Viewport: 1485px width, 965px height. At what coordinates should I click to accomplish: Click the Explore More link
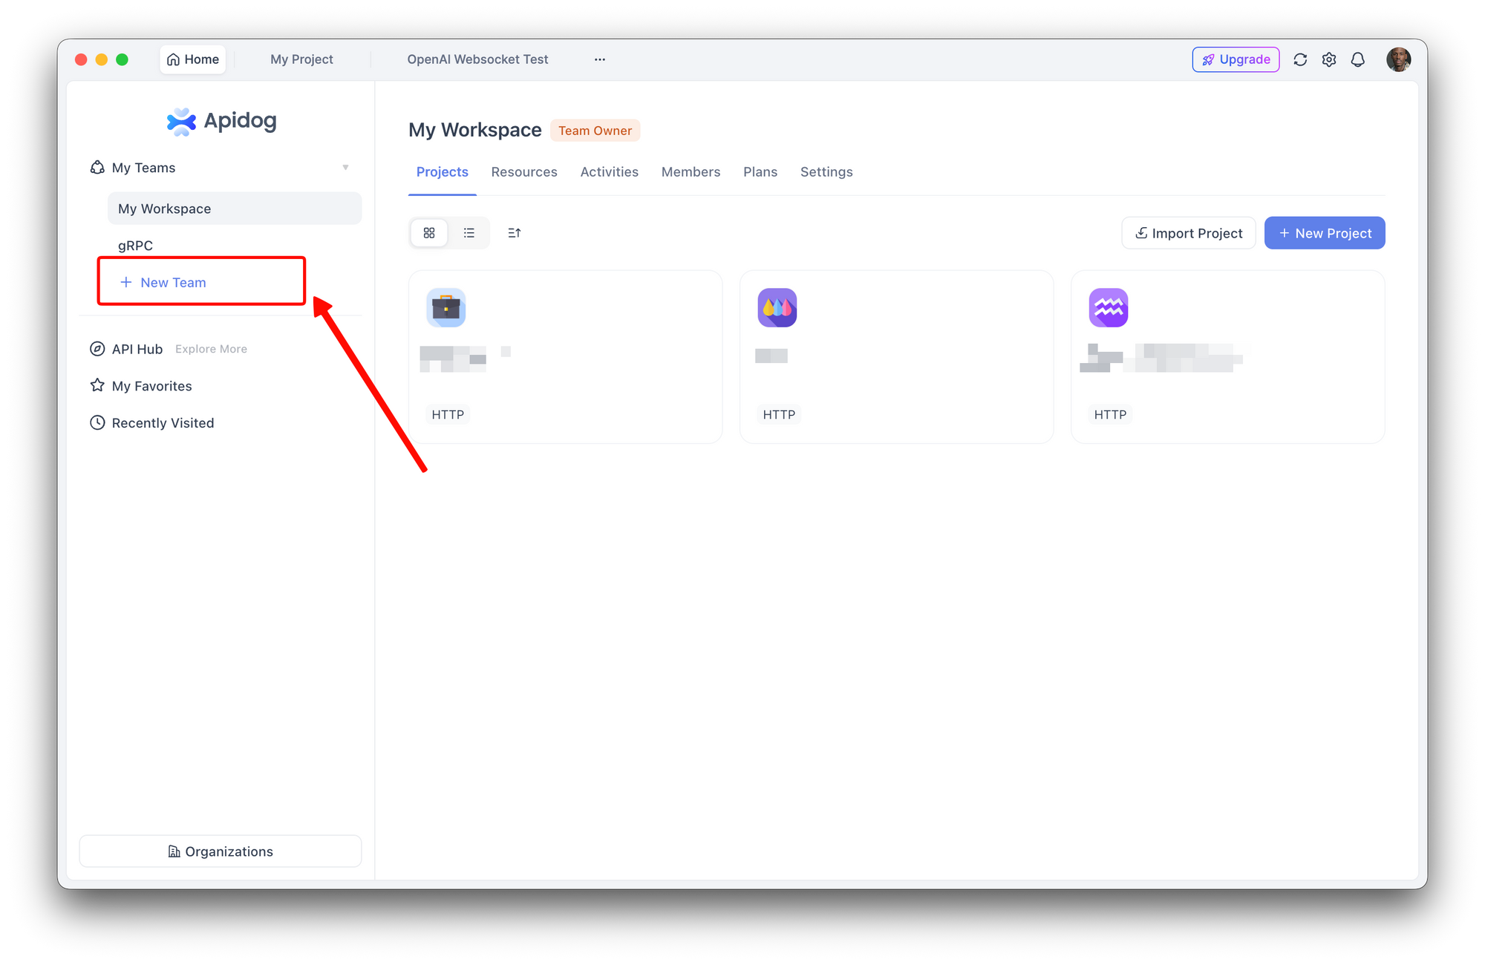[211, 349]
